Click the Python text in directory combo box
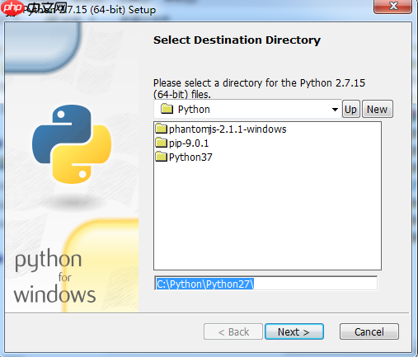The image size is (418, 357). [194, 110]
